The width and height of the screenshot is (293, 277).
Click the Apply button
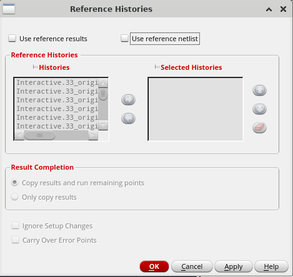234,266
